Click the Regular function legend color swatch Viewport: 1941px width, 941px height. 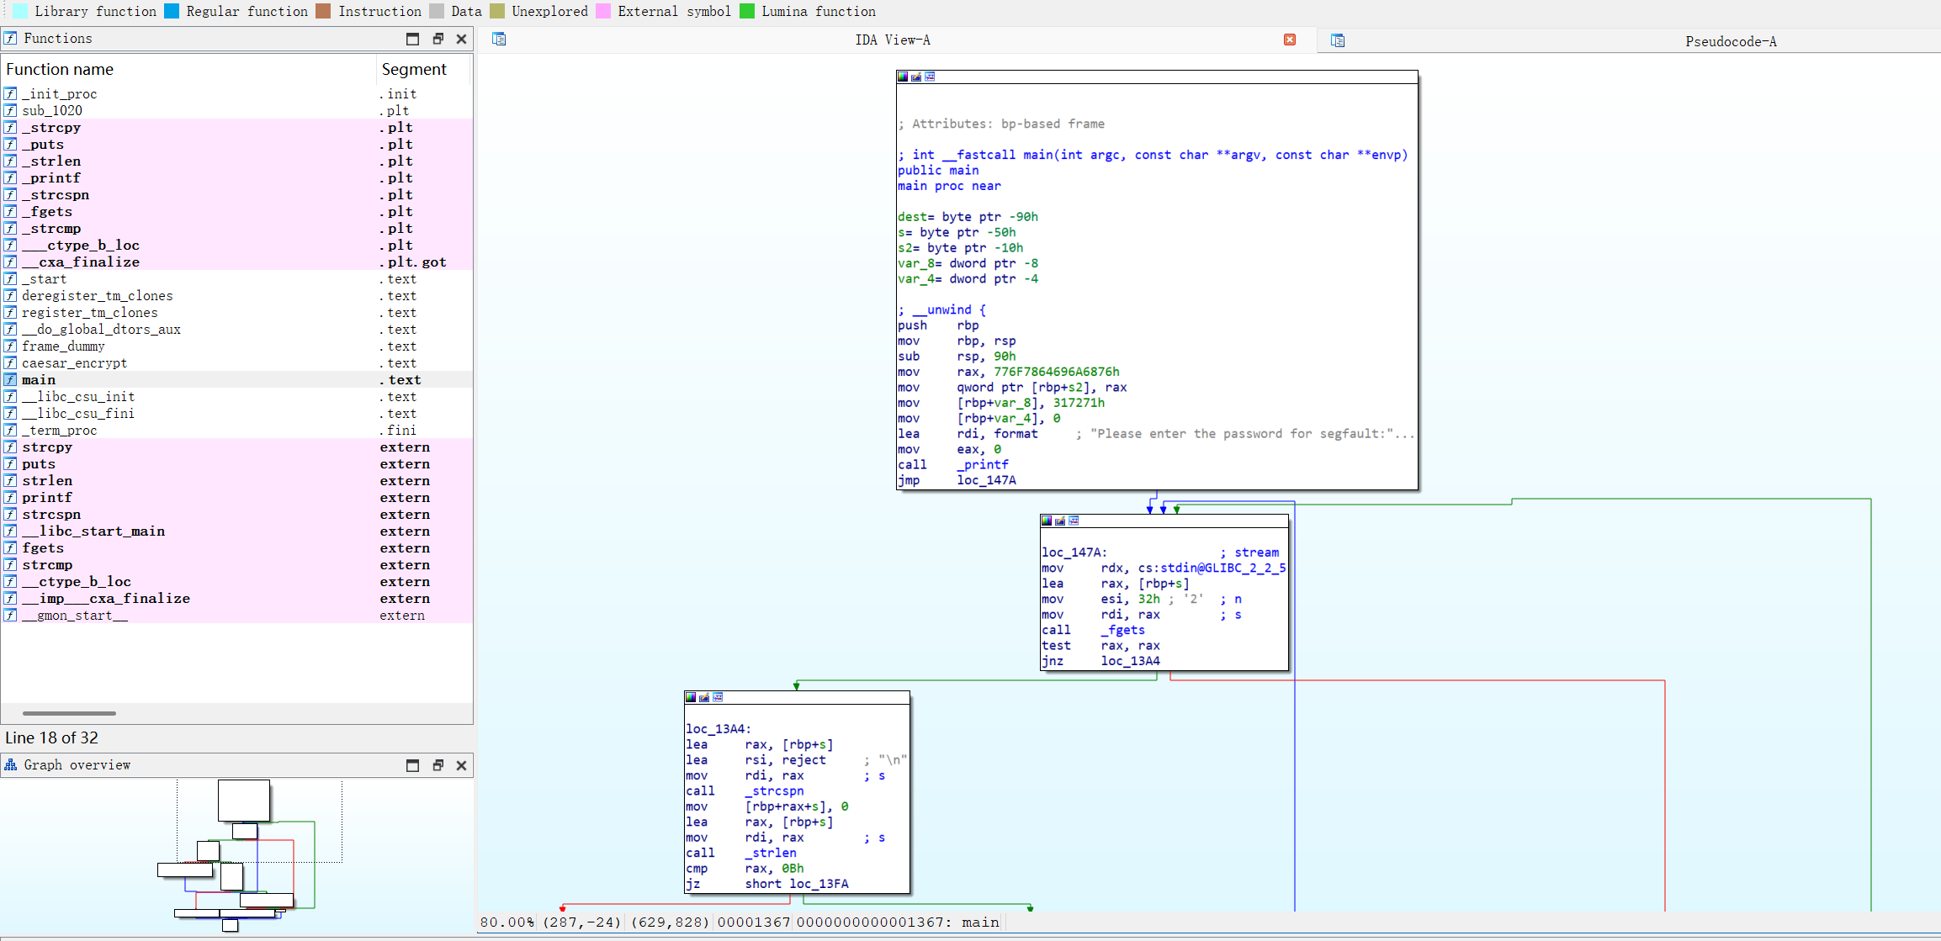172,11
